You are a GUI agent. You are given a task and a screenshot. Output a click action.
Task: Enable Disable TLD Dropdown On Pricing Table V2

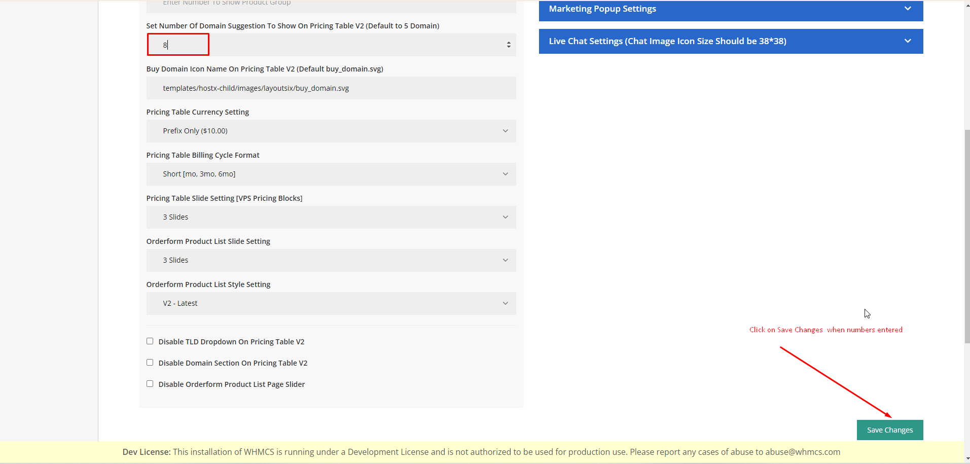click(x=150, y=341)
